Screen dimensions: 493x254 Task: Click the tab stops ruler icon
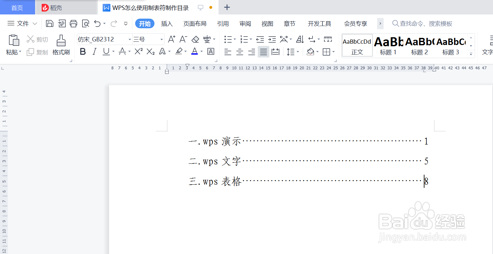coord(328,39)
